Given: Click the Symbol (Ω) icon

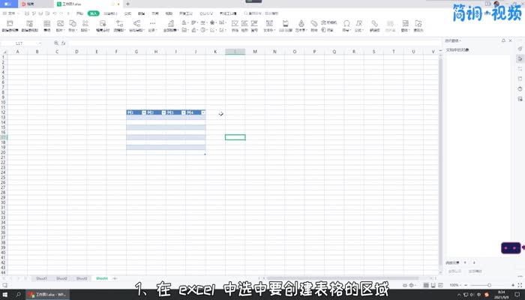Looking at the screenshot, I should coord(346,26).
